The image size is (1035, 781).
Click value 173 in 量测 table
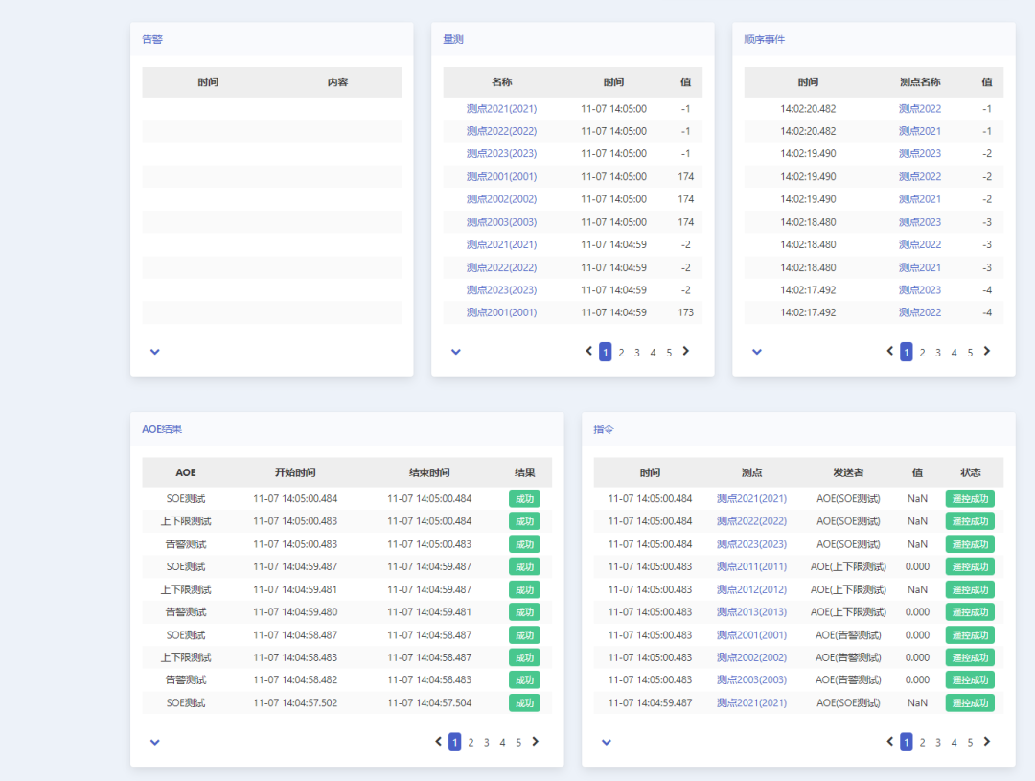point(686,313)
